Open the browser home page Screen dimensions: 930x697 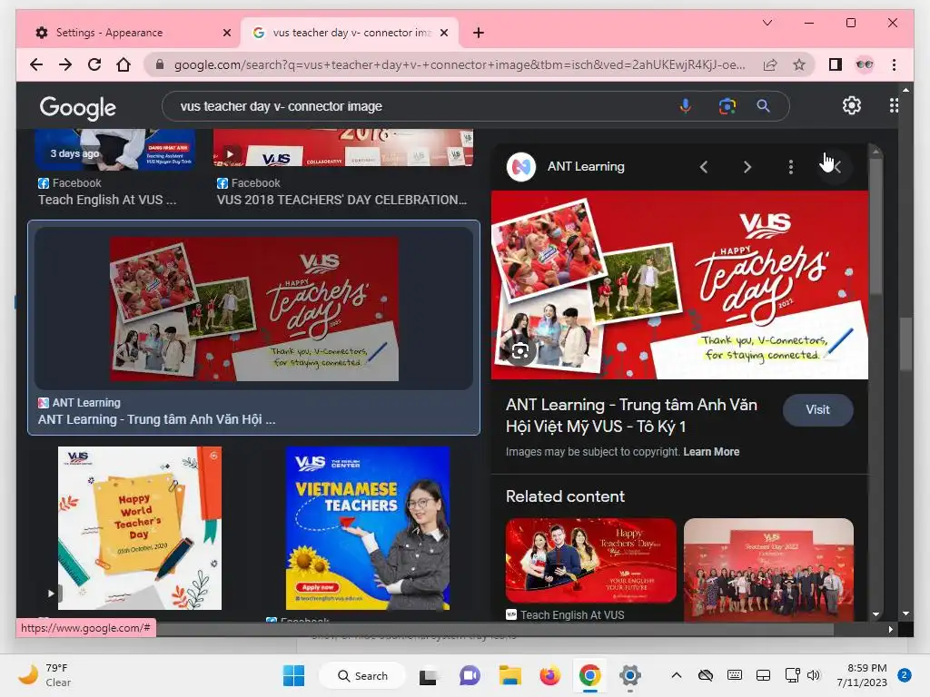124,64
